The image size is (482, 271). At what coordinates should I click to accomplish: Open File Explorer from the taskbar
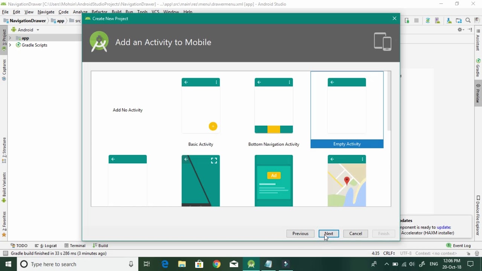pyautogui.click(x=182, y=264)
